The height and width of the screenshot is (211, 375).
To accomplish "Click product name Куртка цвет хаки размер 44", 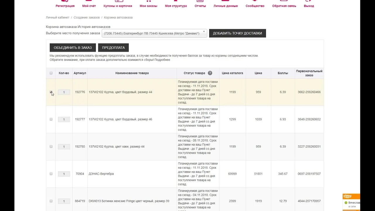I will coord(117,147).
